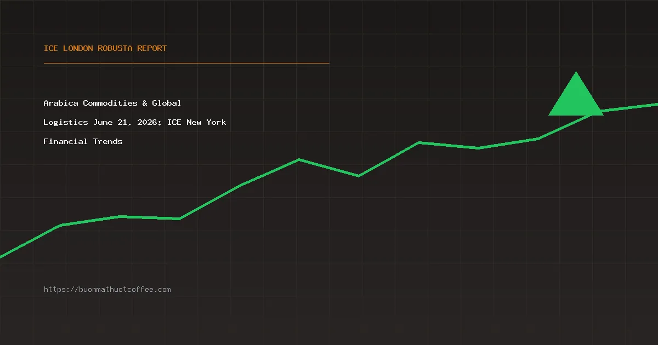This screenshot has height=345, width=658.
Task: Open the buonmathuotcoffee.com URL link
Action: (x=107, y=289)
